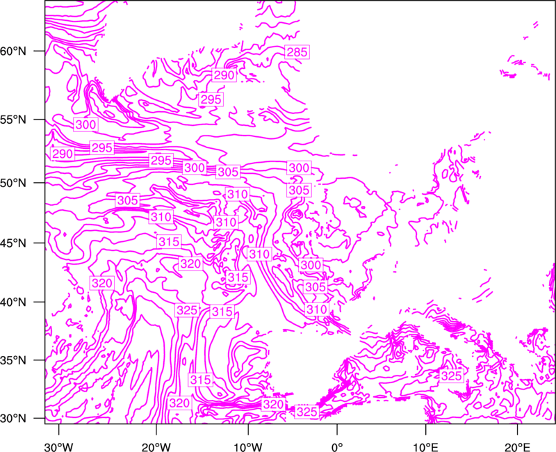Viewport: 556px width, 452px height.
Task: Click the 10°W longitude axis label
Action: (x=247, y=447)
